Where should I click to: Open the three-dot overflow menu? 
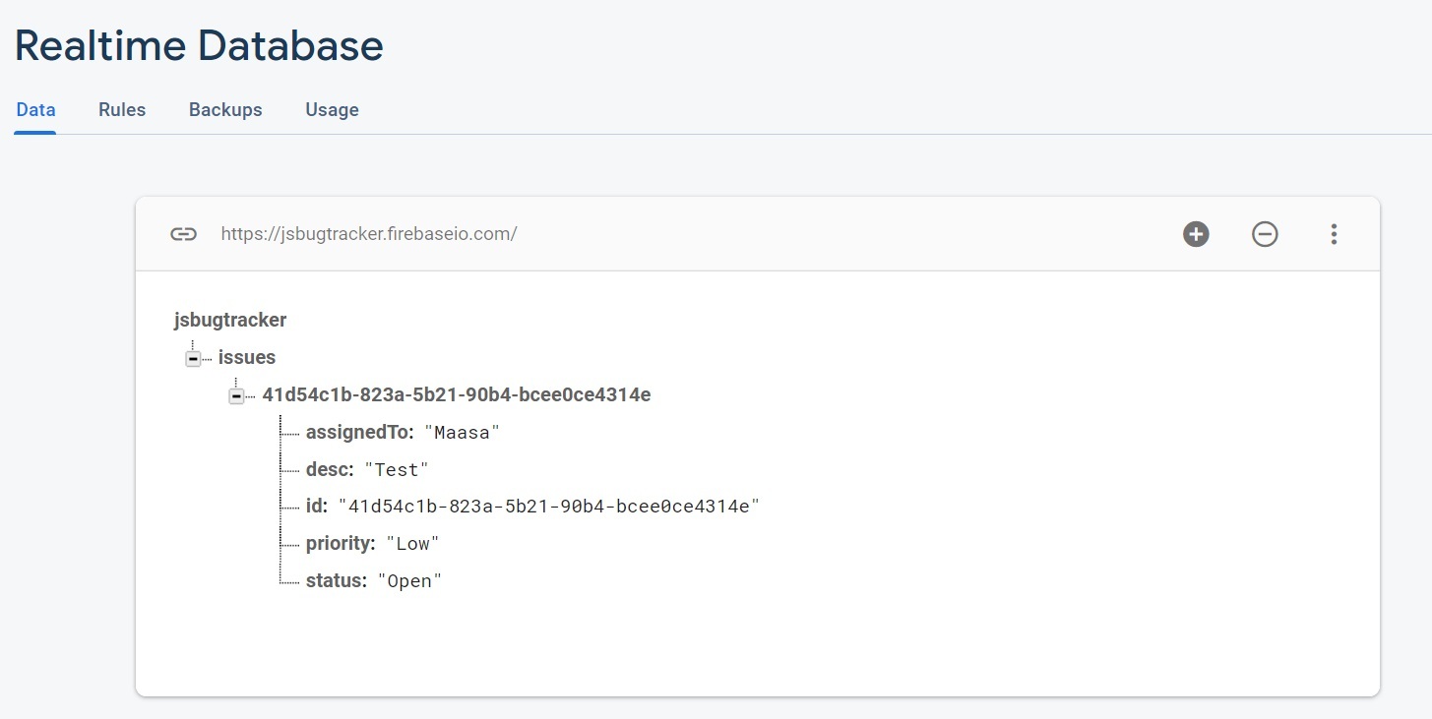1334,234
